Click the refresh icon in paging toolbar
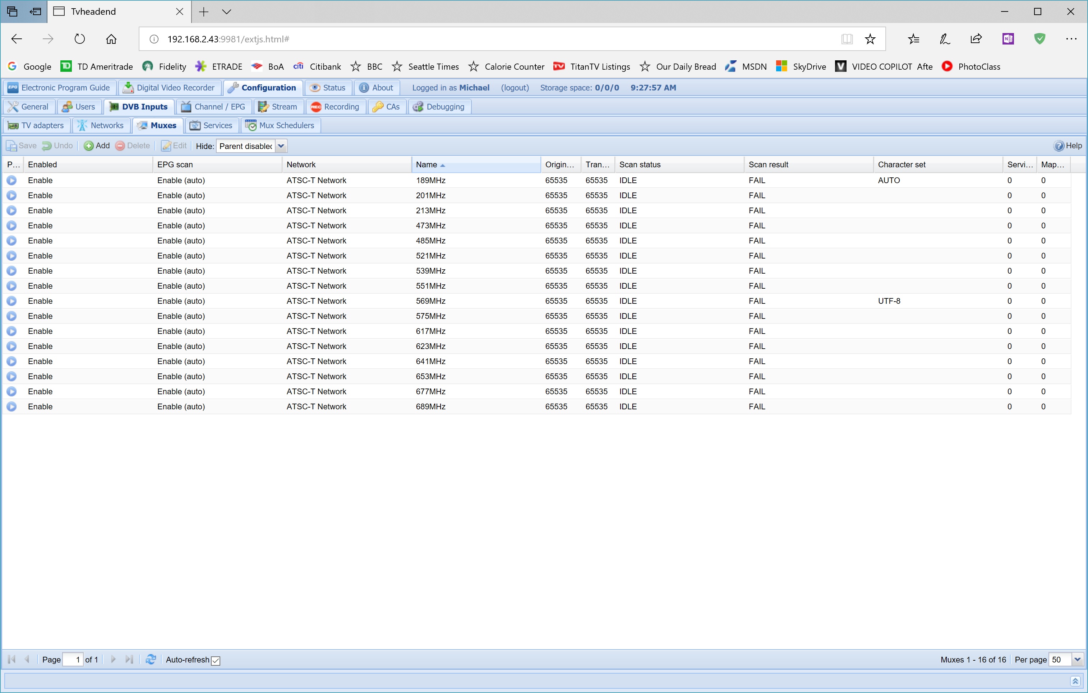This screenshot has height=693, width=1088. tap(151, 659)
